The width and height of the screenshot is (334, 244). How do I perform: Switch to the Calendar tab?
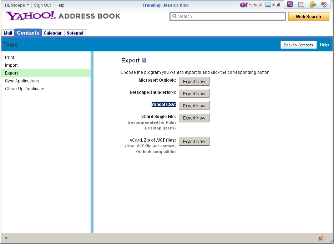click(x=52, y=33)
